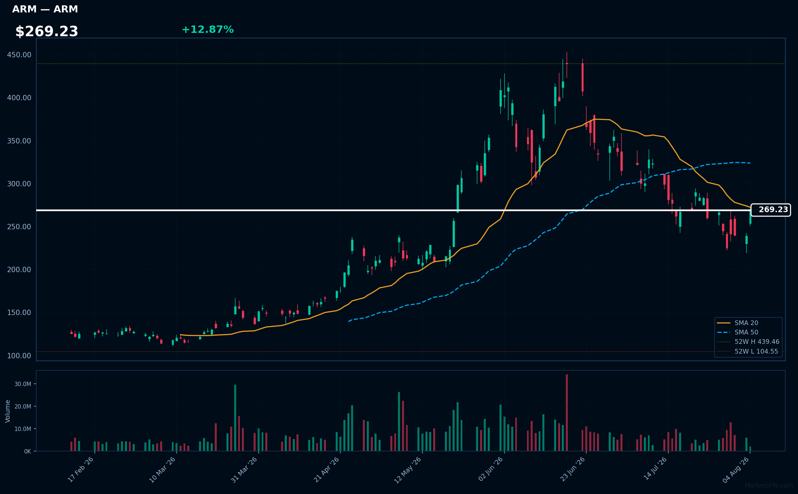Click the "30.0M" volume axis label

[23, 384]
